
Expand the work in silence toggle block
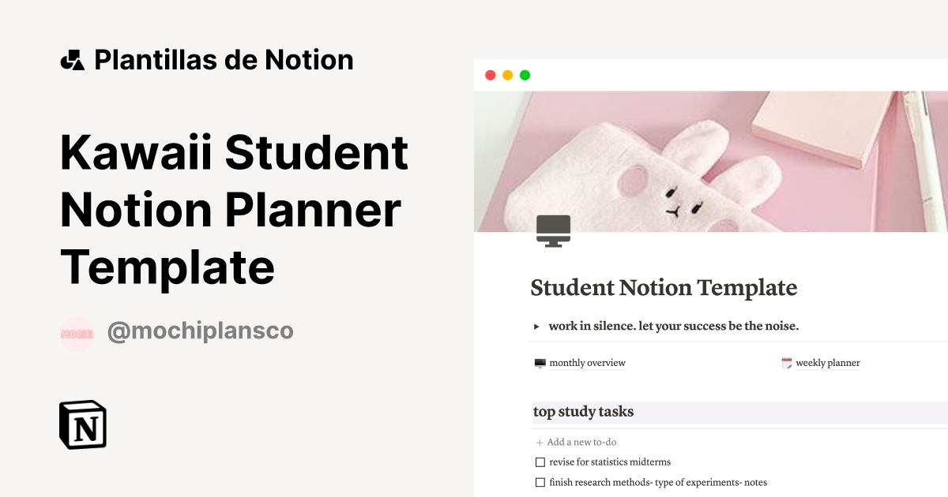pos(536,326)
